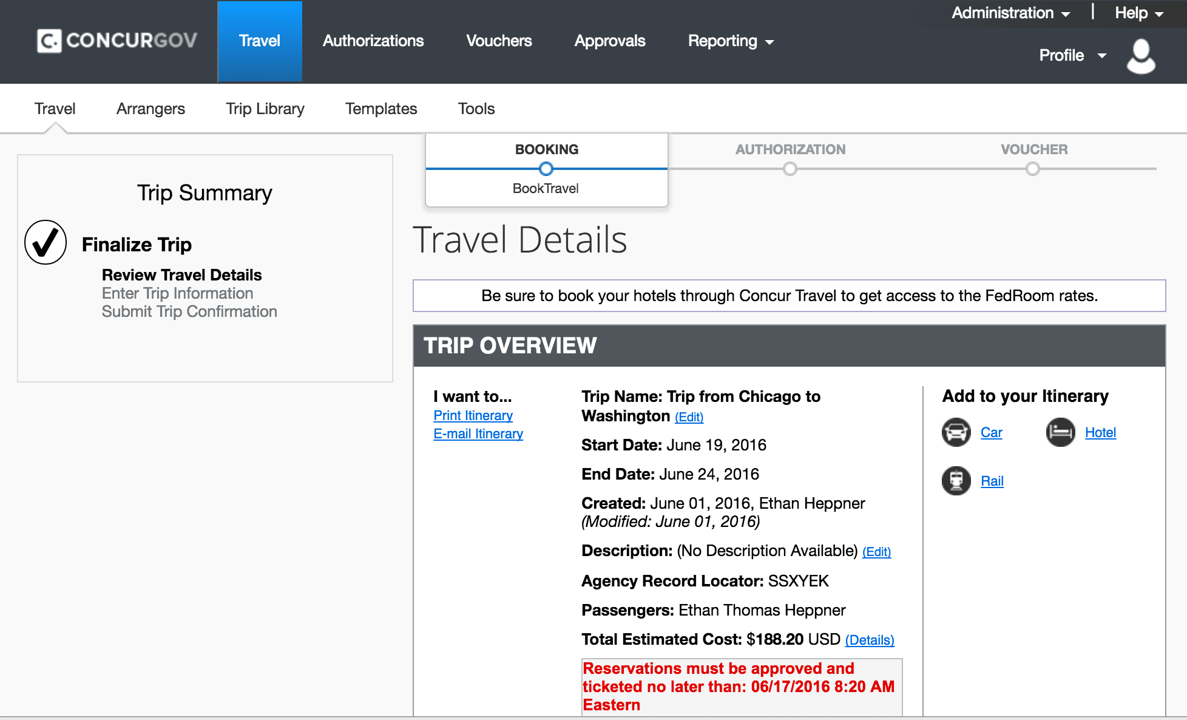
Task: Click the hotel bed icon
Action: click(1060, 432)
